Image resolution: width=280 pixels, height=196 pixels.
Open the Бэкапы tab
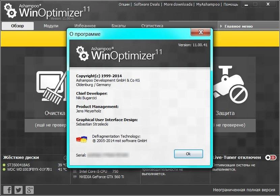(x=118, y=26)
